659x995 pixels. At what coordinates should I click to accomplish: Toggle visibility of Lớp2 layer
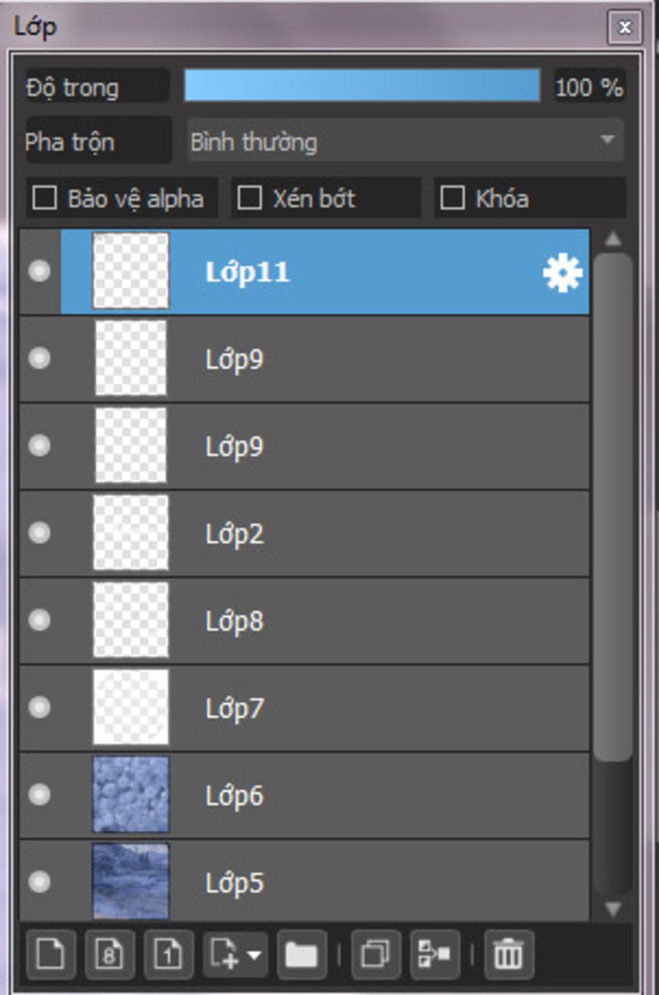tap(39, 533)
